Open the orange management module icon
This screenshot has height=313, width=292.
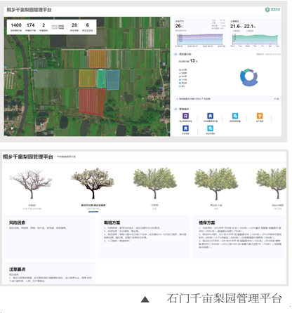click(260, 116)
